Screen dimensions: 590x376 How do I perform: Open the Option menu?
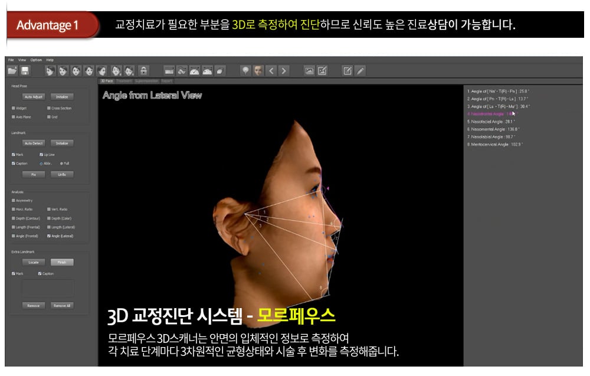tap(36, 60)
